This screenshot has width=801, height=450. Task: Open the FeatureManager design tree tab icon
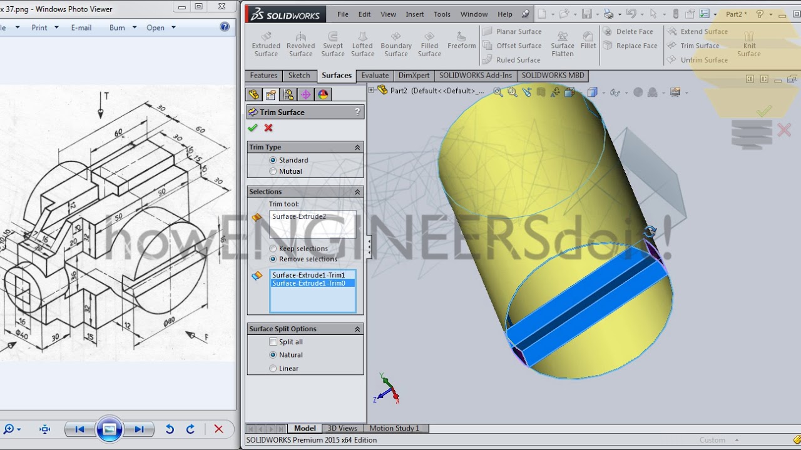(253, 94)
